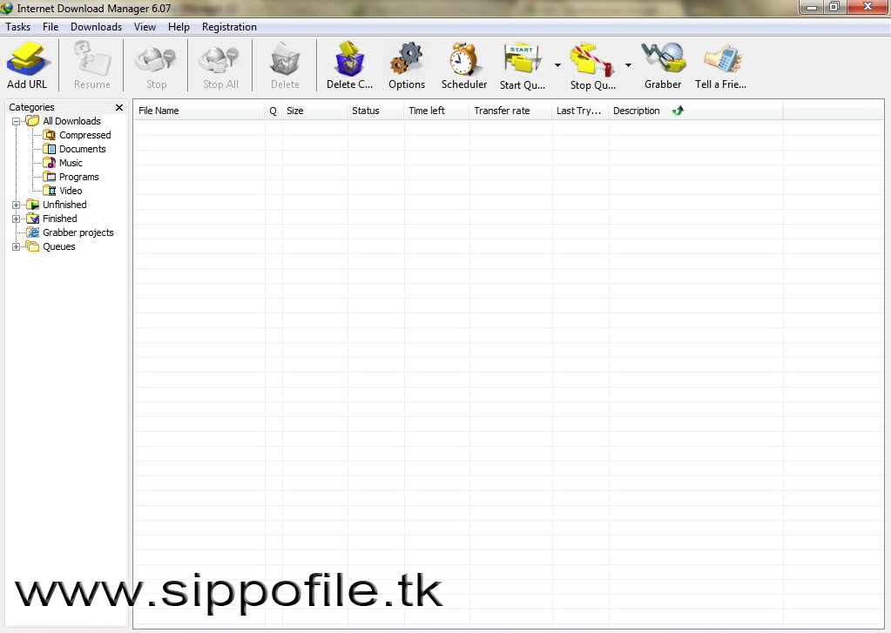Click the IDM icon in title bar
The height and width of the screenshot is (633, 891).
point(7,9)
